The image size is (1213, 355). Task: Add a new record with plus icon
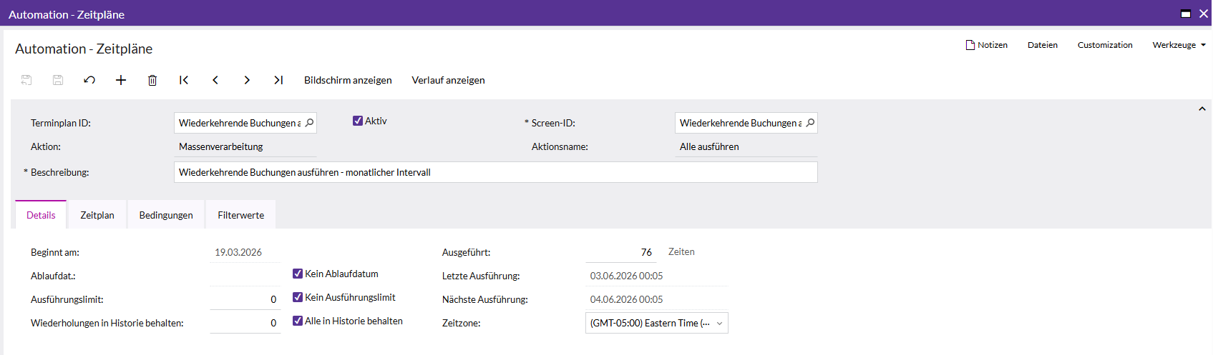(121, 80)
